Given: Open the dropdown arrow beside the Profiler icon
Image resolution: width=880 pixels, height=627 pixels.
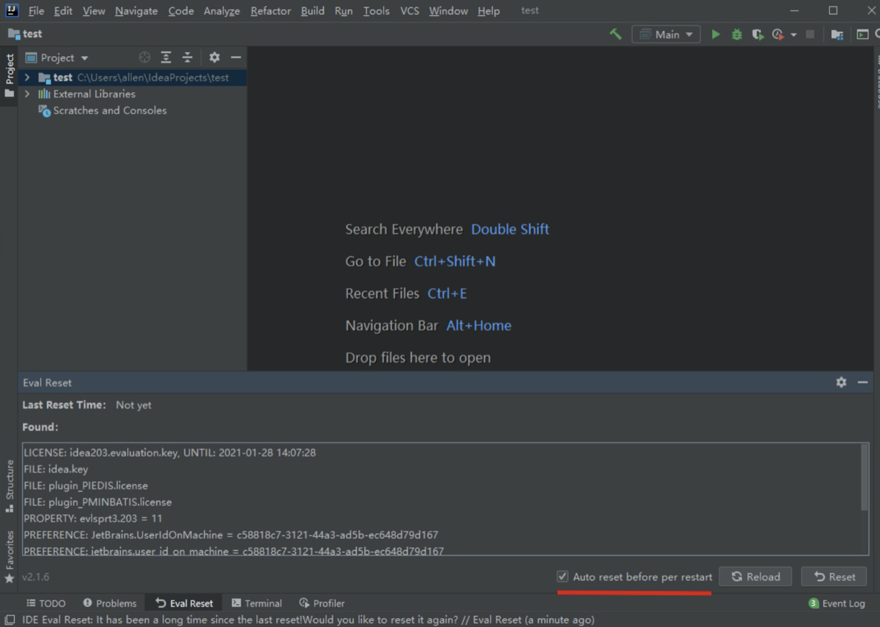Looking at the screenshot, I should point(793,35).
